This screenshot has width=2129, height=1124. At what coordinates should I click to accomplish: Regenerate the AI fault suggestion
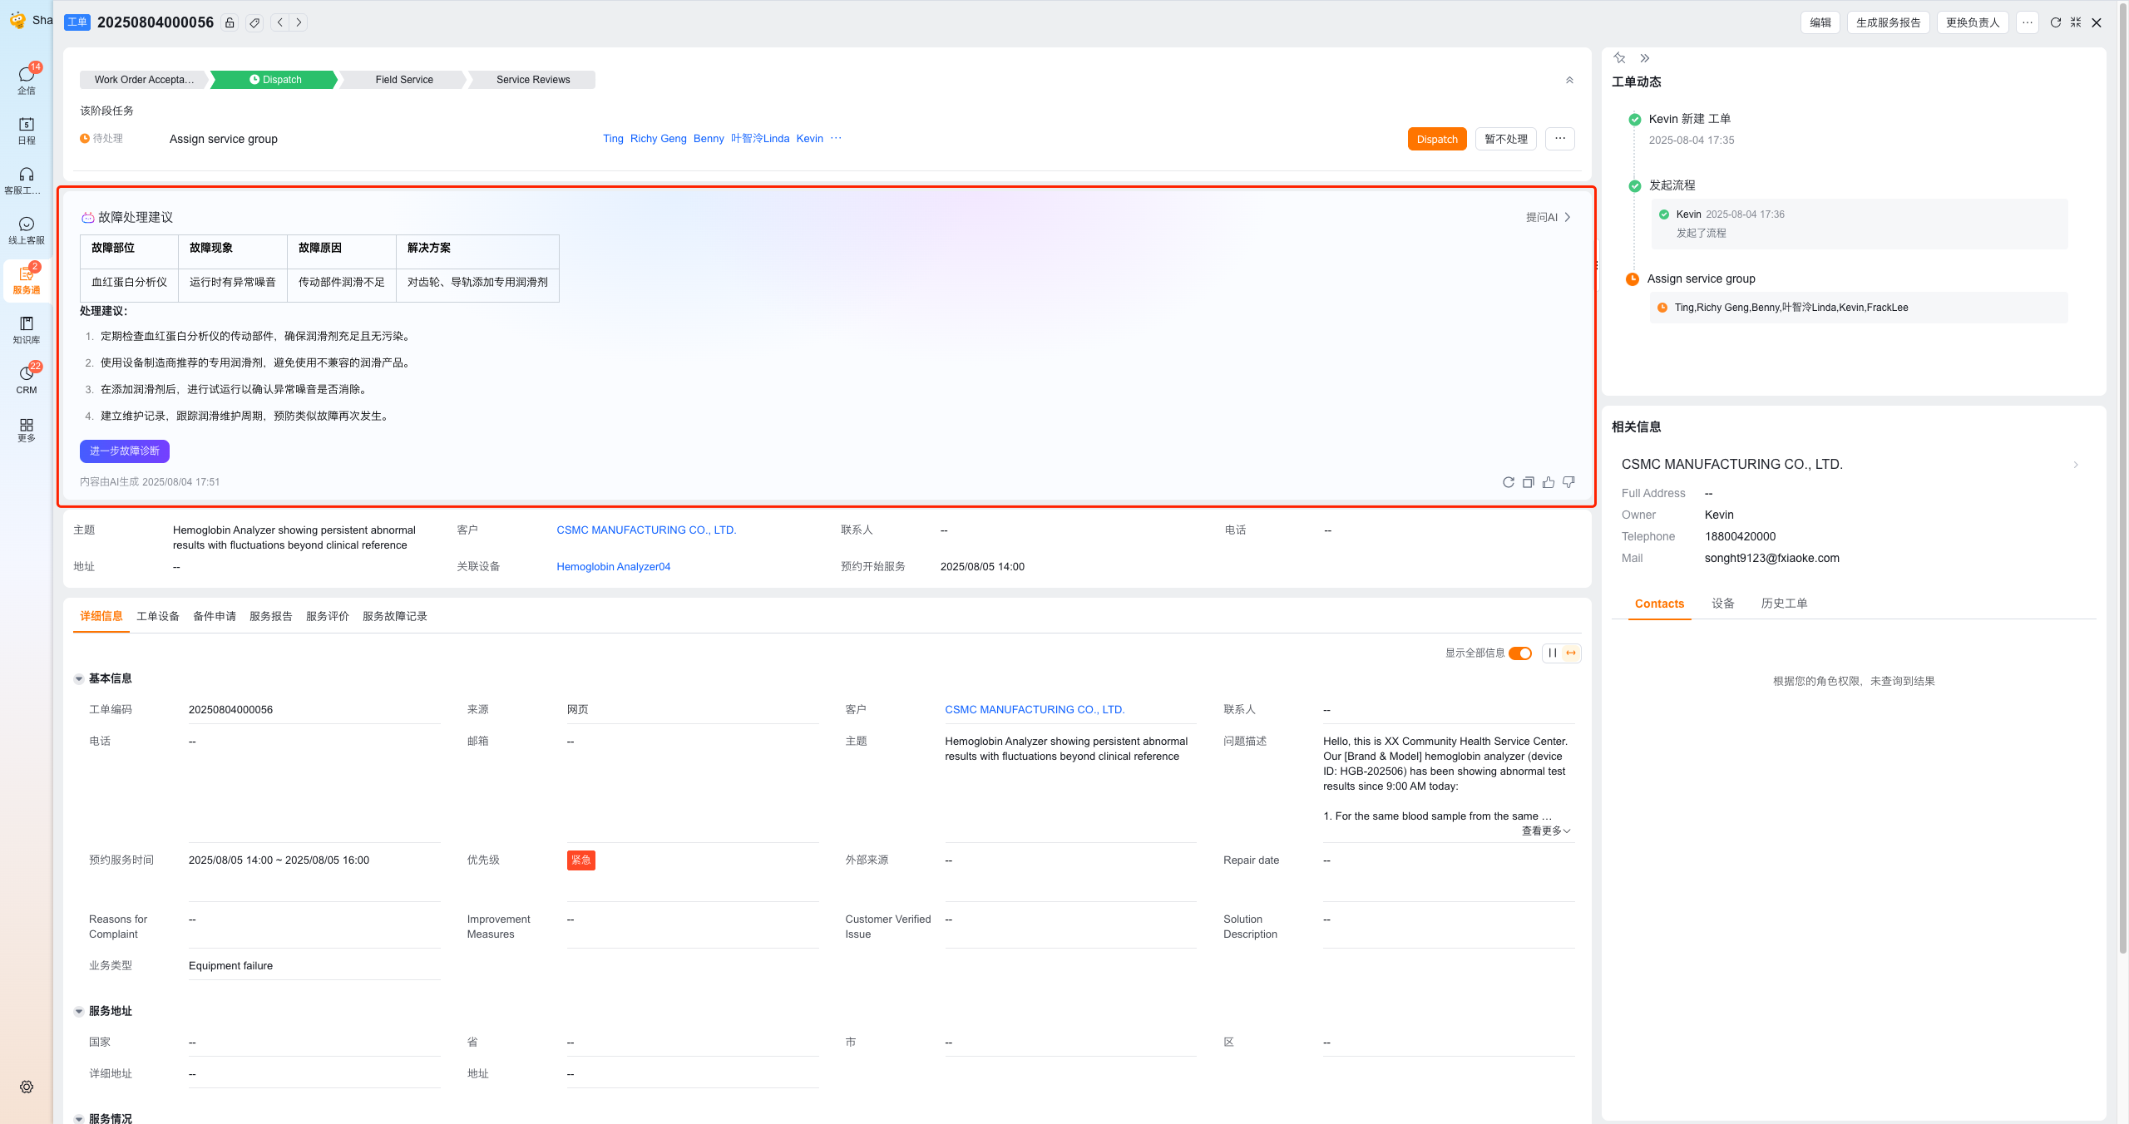point(1508,482)
